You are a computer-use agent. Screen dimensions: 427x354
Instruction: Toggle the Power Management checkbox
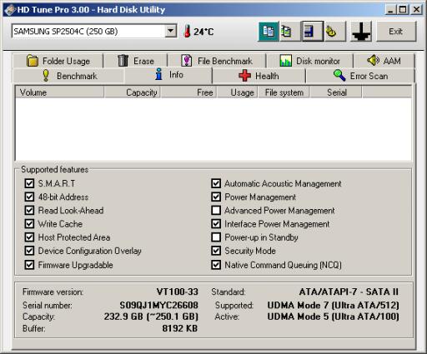pyautogui.click(x=216, y=197)
